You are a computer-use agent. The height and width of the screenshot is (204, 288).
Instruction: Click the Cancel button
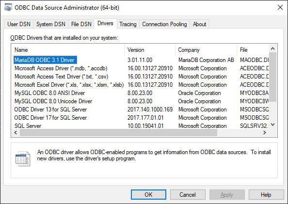click(188, 195)
